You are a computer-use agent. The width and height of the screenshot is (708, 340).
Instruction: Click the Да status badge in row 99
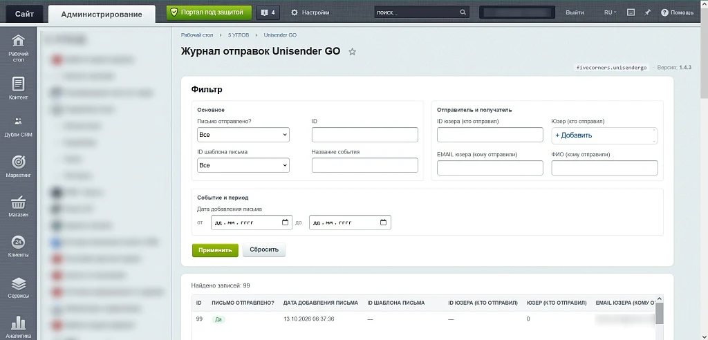pyautogui.click(x=218, y=319)
